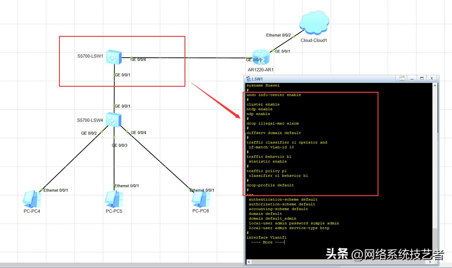The width and height of the screenshot is (452, 268).
Task: Minimize the LSW1 terminal window
Action: click(x=412, y=78)
